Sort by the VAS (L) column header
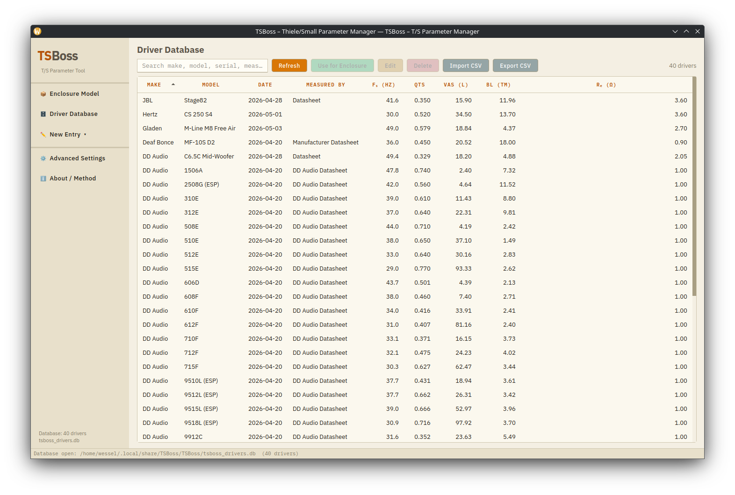The height and width of the screenshot is (495, 735). (456, 85)
